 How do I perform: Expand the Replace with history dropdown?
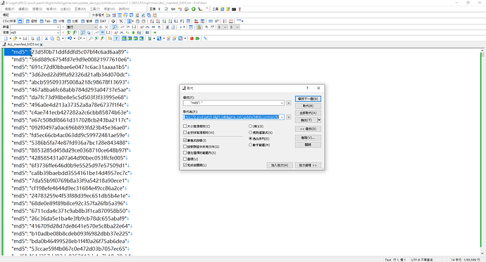[282, 117]
